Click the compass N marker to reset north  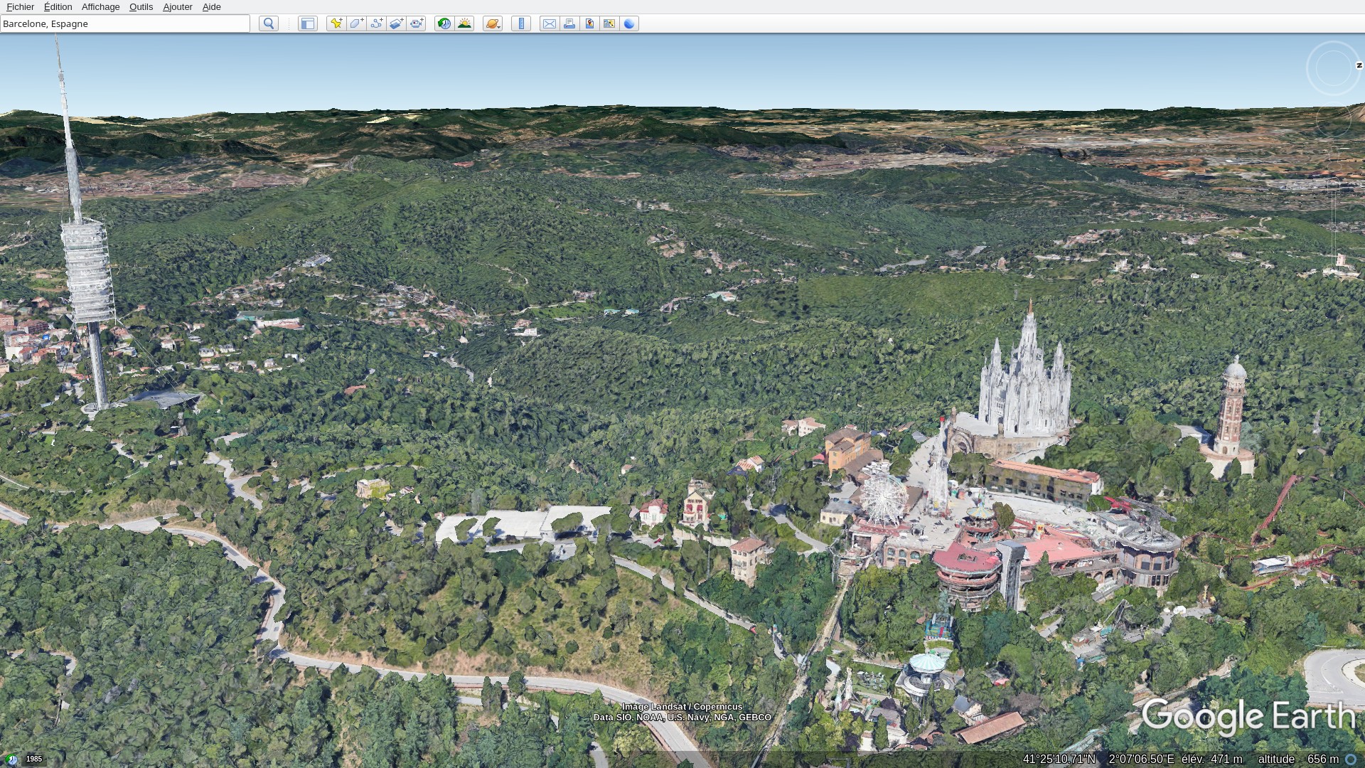[x=1359, y=65]
